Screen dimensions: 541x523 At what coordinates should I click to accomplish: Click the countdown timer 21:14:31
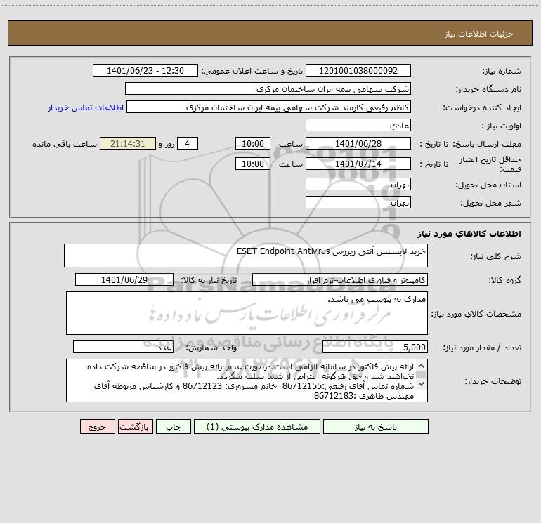coord(128,143)
